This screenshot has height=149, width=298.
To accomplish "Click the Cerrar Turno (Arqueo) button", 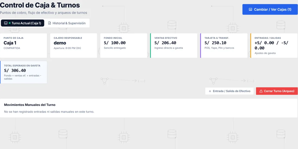I will (277, 91).
